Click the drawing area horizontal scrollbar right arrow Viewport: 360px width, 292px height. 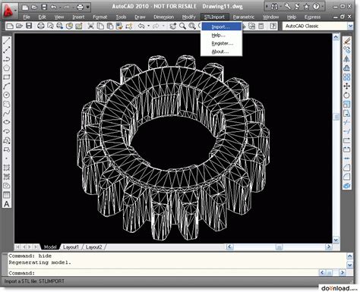tap(329, 246)
